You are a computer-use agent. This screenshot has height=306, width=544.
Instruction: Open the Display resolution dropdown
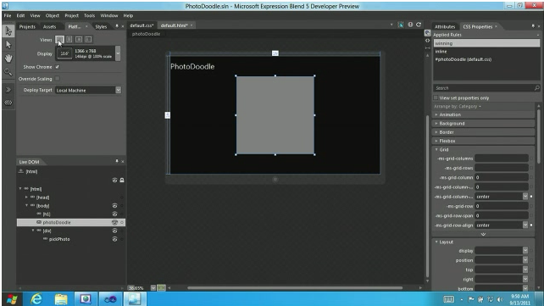[x=118, y=53]
